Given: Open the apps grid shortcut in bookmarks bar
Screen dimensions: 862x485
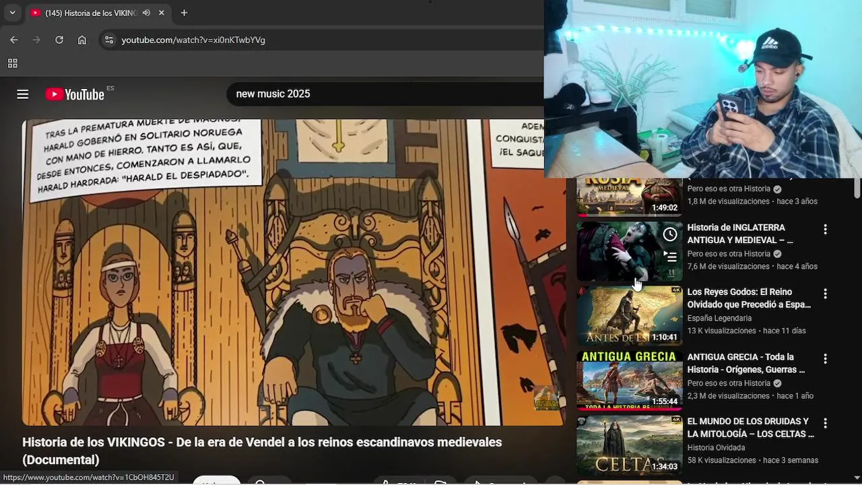Looking at the screenshot, I should point(12,63).
